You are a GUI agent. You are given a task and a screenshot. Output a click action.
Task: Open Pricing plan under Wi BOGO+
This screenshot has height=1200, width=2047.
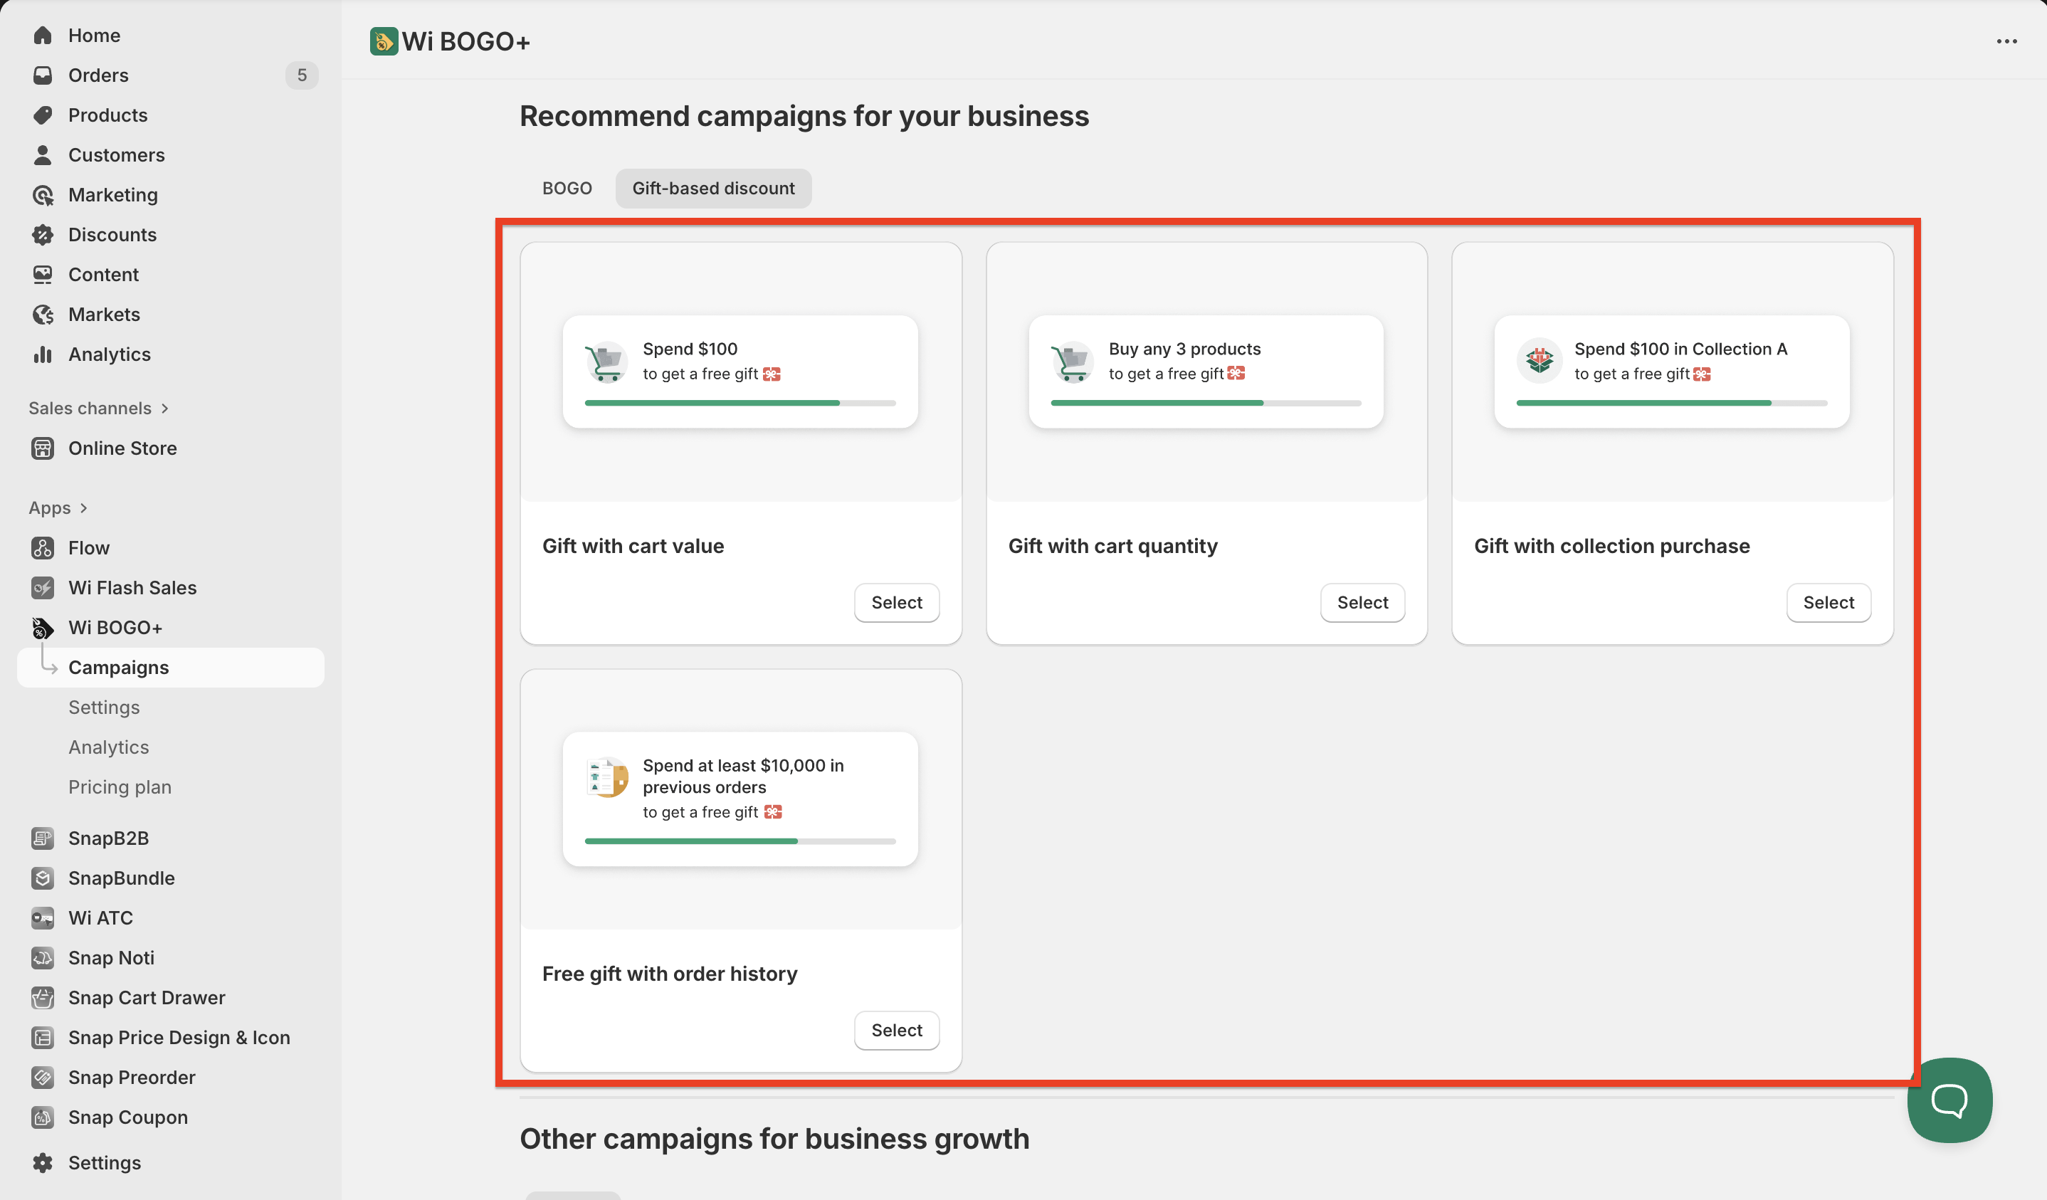coord(120,787)
